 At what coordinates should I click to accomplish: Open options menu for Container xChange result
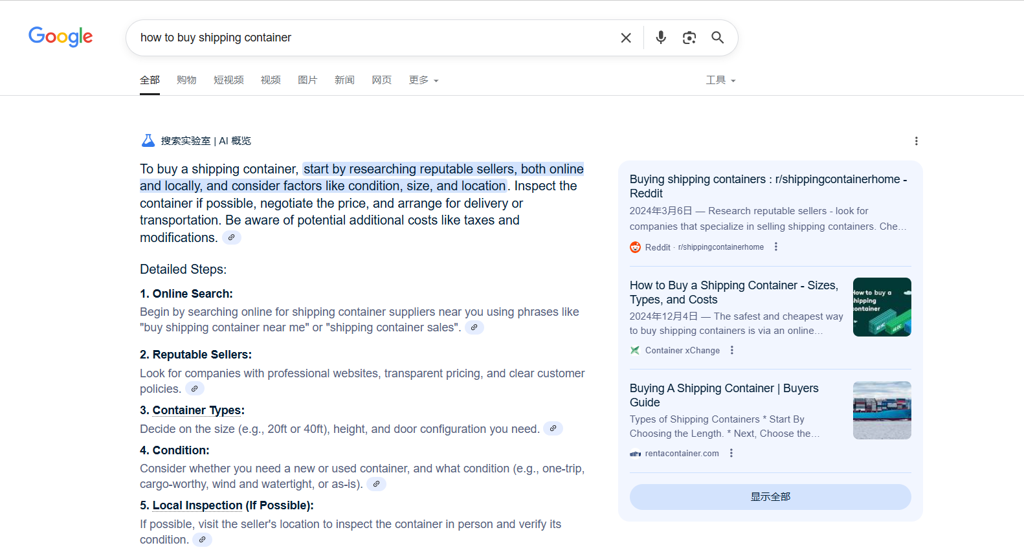[732, 350]
